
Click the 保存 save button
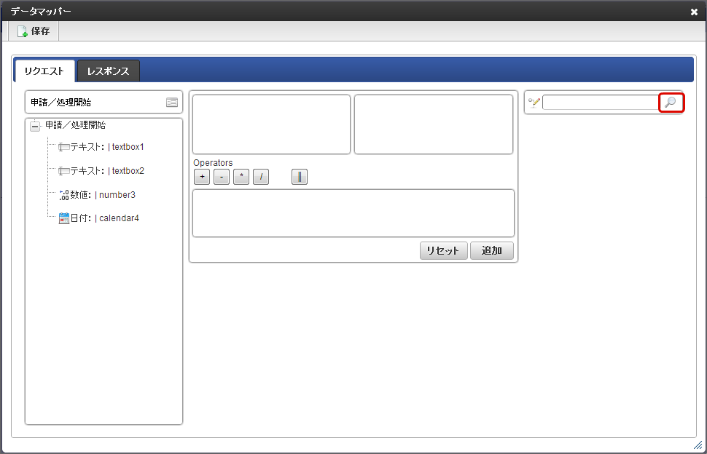coord(34,31)
